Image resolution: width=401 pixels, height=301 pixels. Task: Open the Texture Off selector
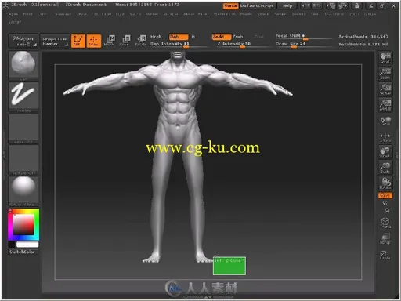point(23,160)
